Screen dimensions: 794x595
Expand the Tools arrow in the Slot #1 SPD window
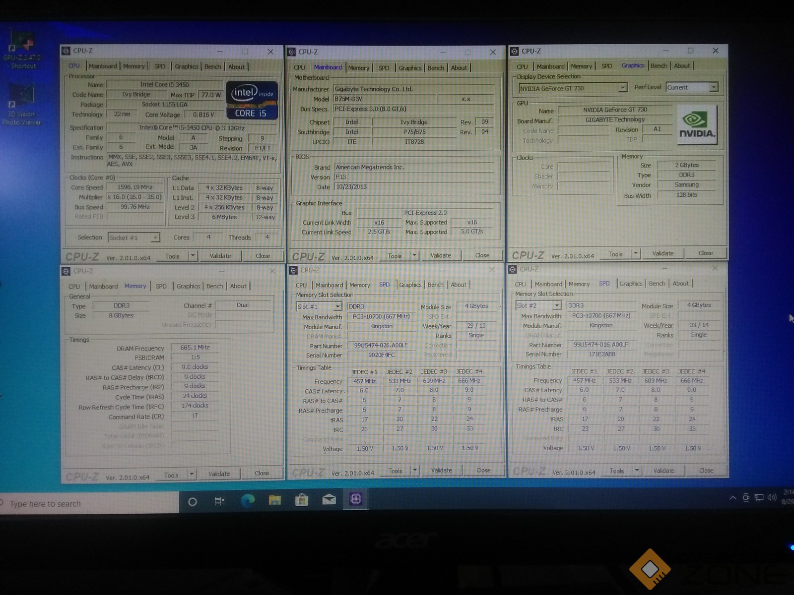click(x=415, y=470)
